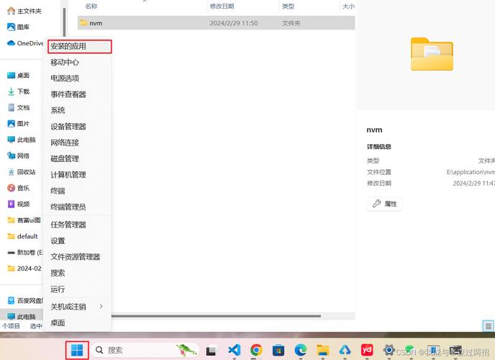
Task: Click the 属性 properties button
Action: 385,204
